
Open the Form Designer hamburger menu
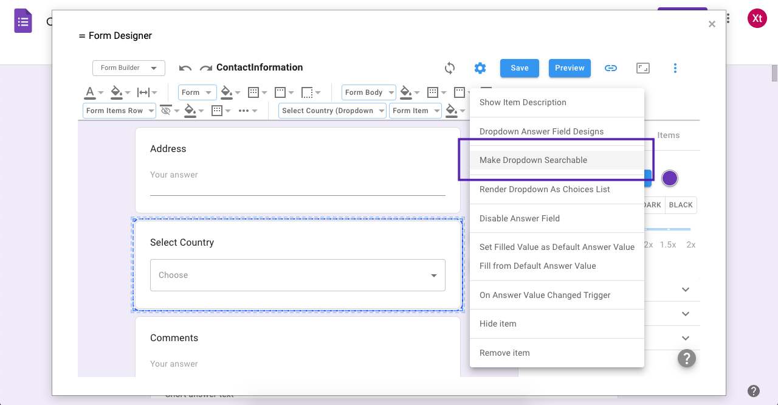pyautogui.click(x=82, y=36)
